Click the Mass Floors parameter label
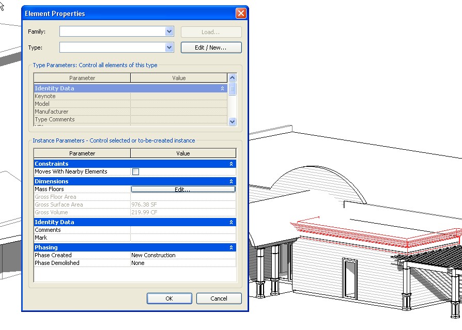Viewport: 462px width, 330px height. pos(49,189)
